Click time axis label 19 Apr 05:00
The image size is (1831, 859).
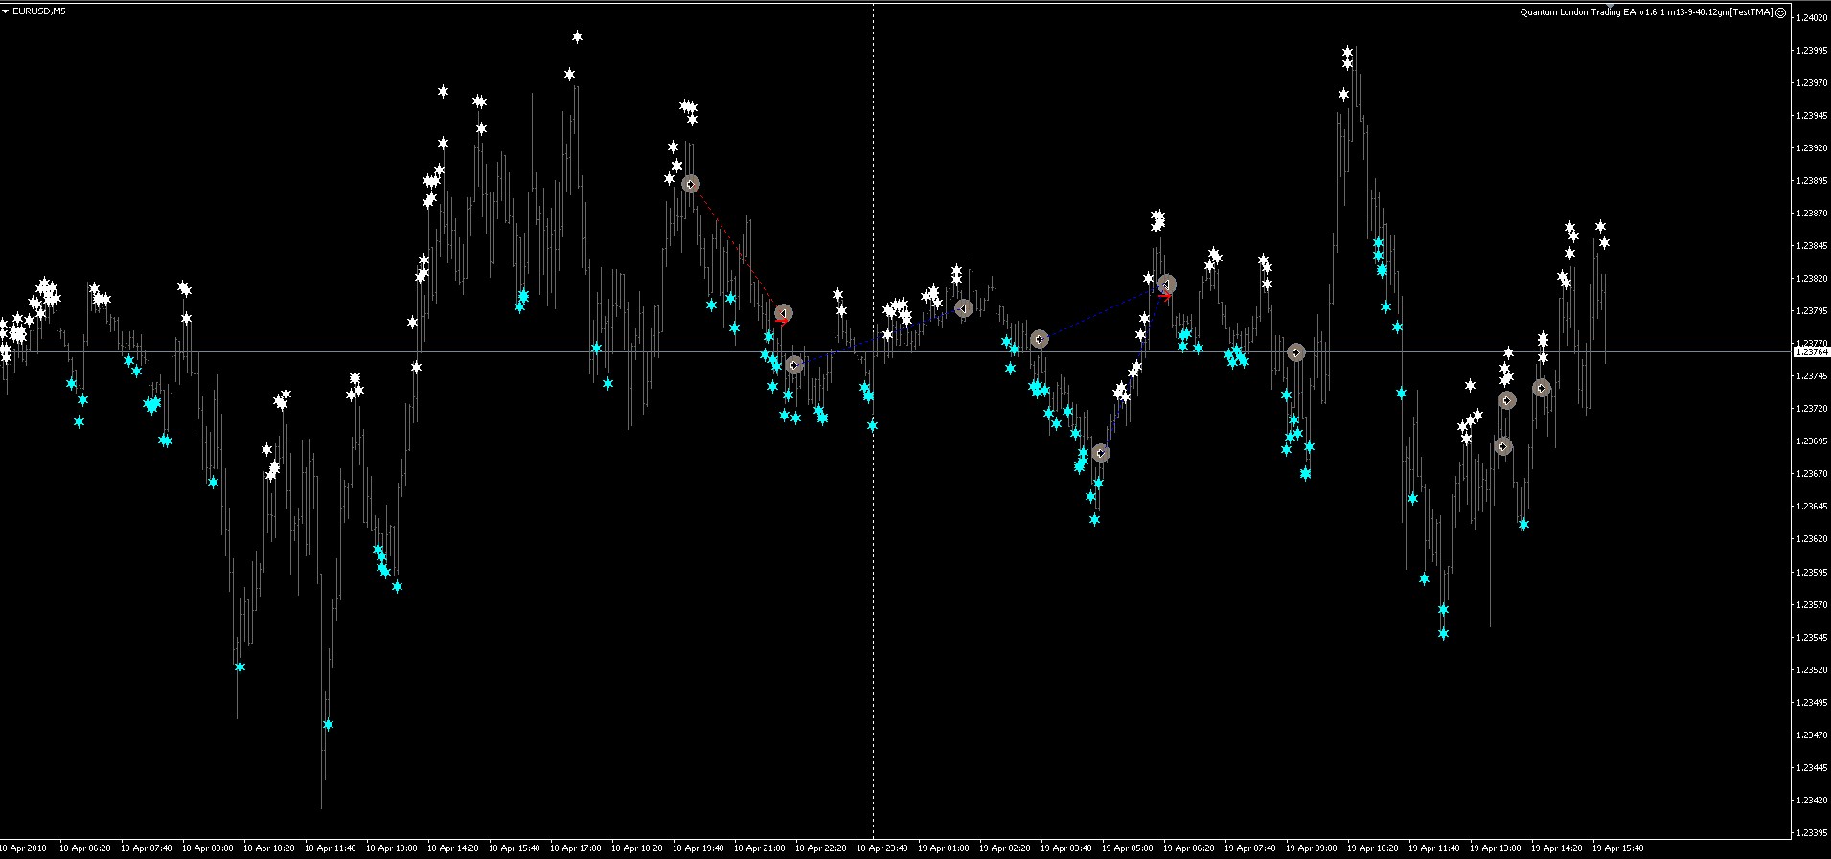(1127, 848)
